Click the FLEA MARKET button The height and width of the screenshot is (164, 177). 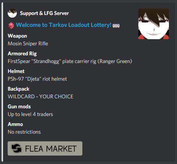coord(45,148)
